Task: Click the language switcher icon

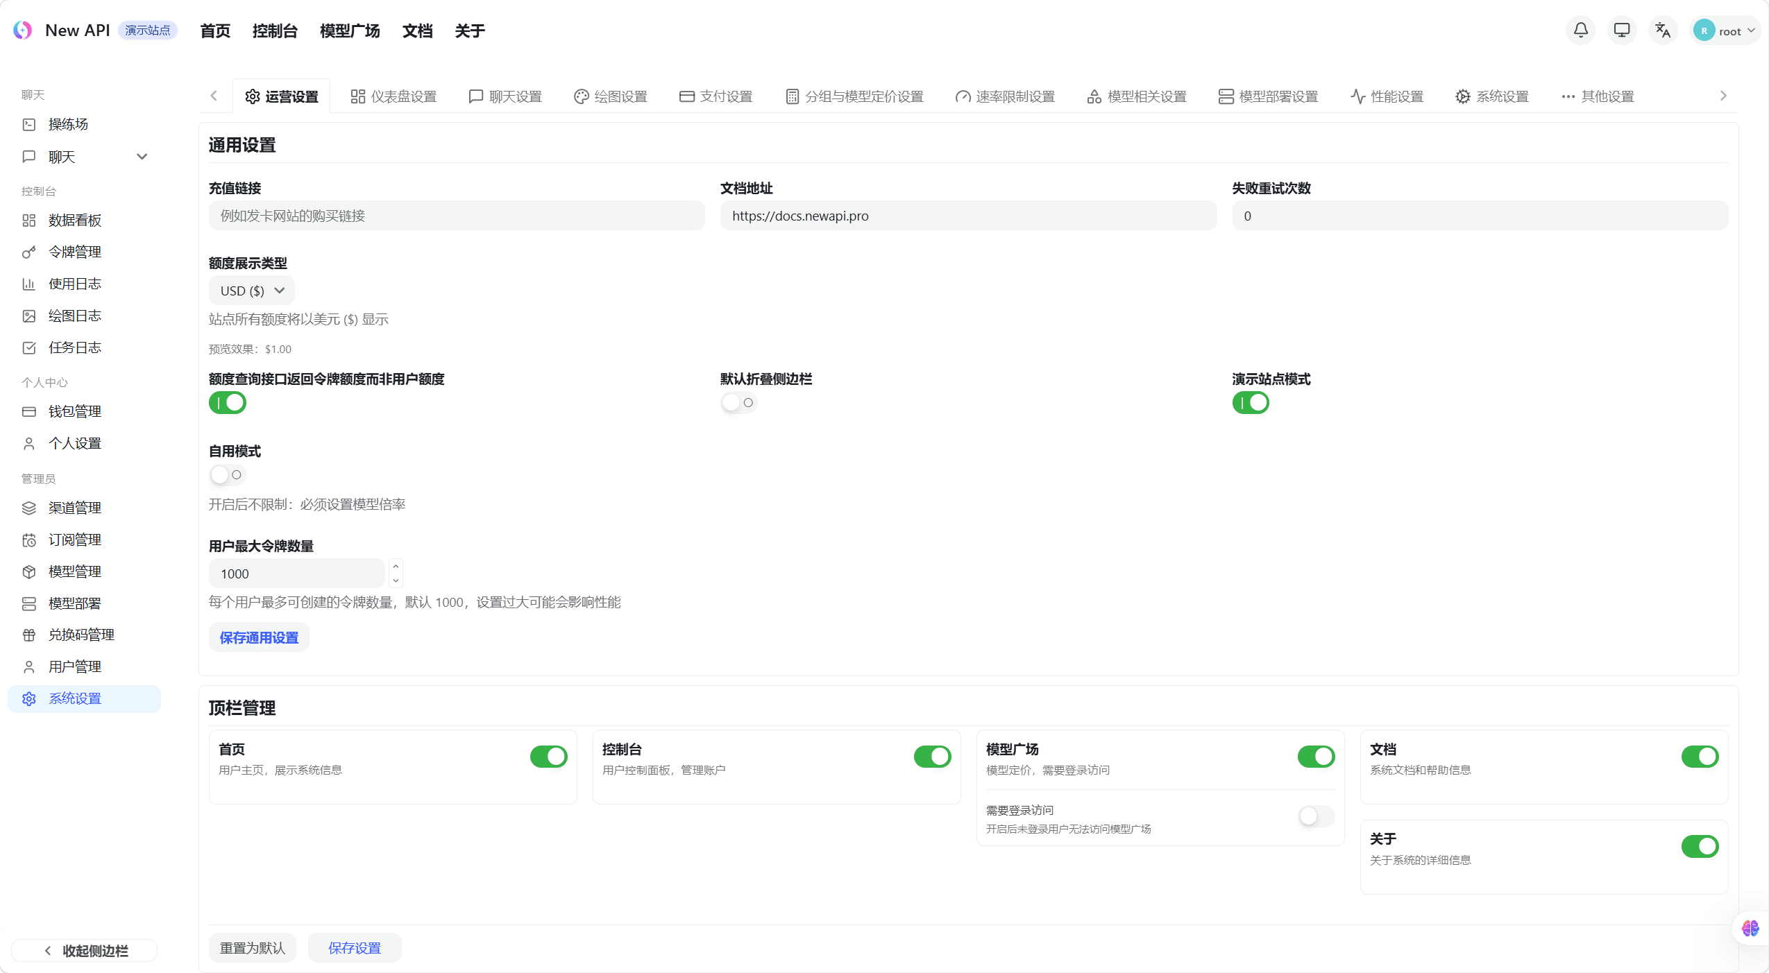Action: tap(1663, 31)
